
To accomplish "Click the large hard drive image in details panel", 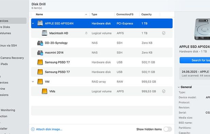I will 202,29.
